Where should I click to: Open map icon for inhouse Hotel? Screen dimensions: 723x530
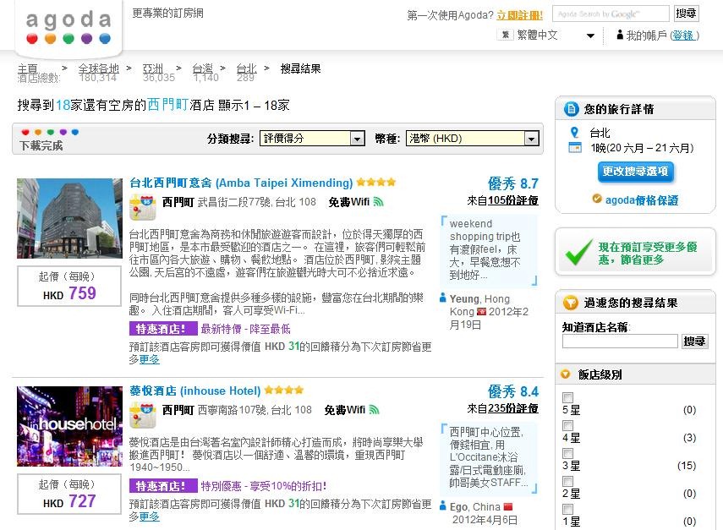pos(142,415)
